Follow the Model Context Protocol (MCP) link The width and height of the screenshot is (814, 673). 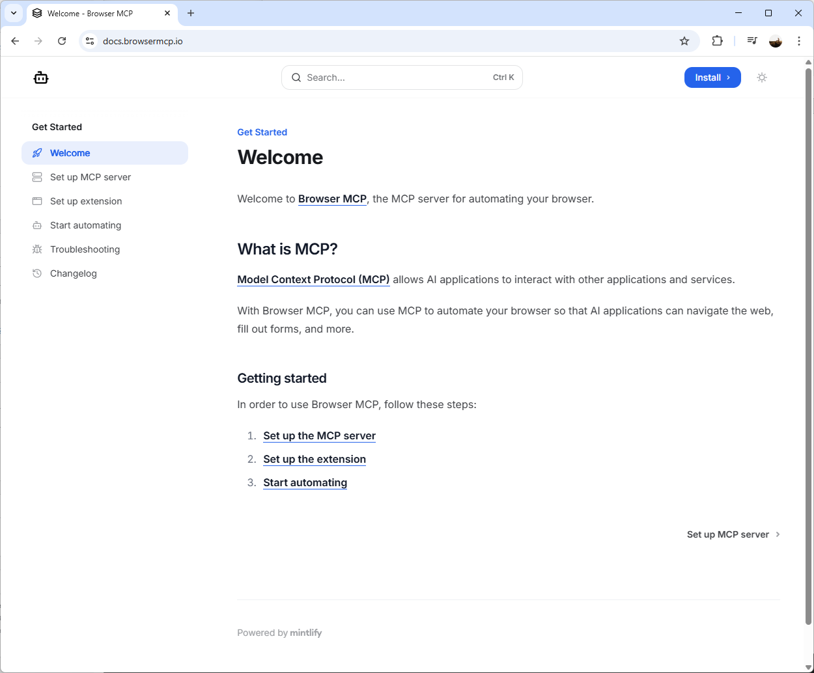313,280
